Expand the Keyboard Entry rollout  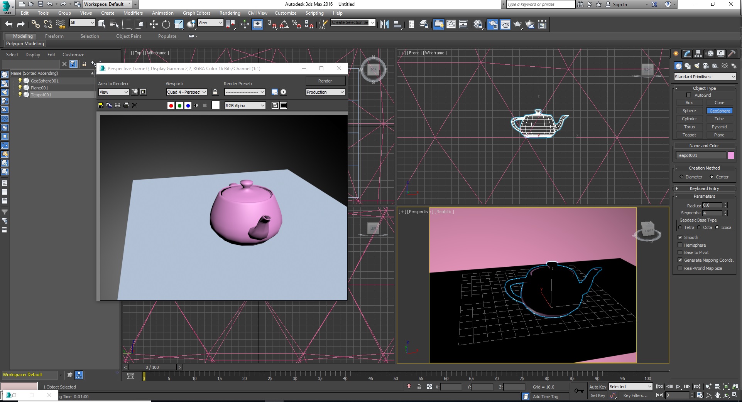704,188
